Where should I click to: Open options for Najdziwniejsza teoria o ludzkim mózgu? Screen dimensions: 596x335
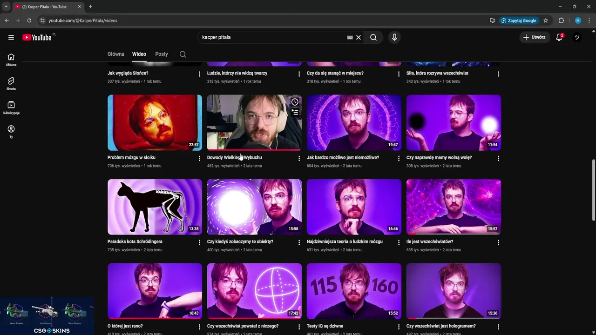tap(399, 243)
